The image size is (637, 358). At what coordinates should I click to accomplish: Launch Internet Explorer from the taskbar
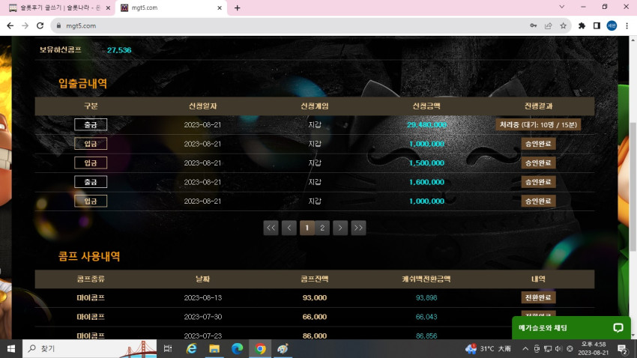(x=191, y=349)
